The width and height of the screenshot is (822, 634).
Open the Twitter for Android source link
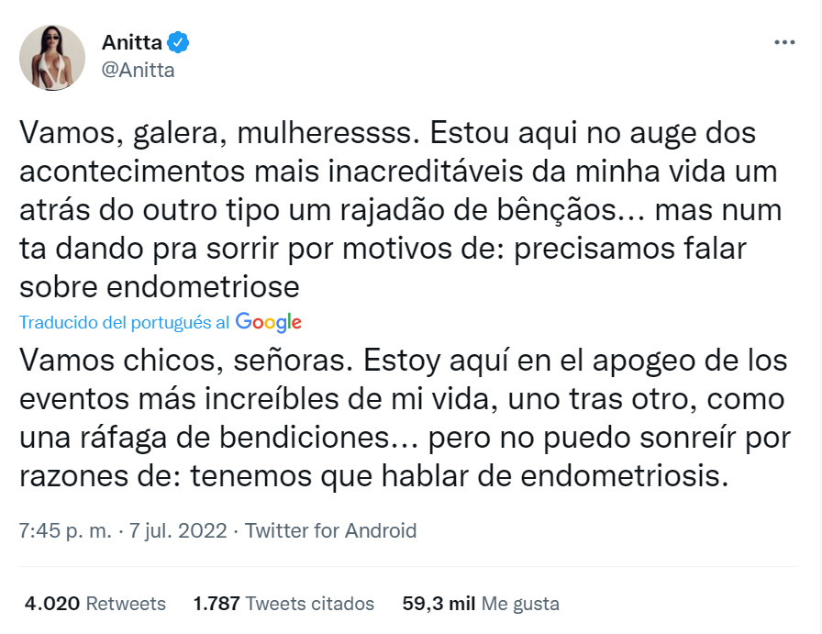[x=331, y=530]
